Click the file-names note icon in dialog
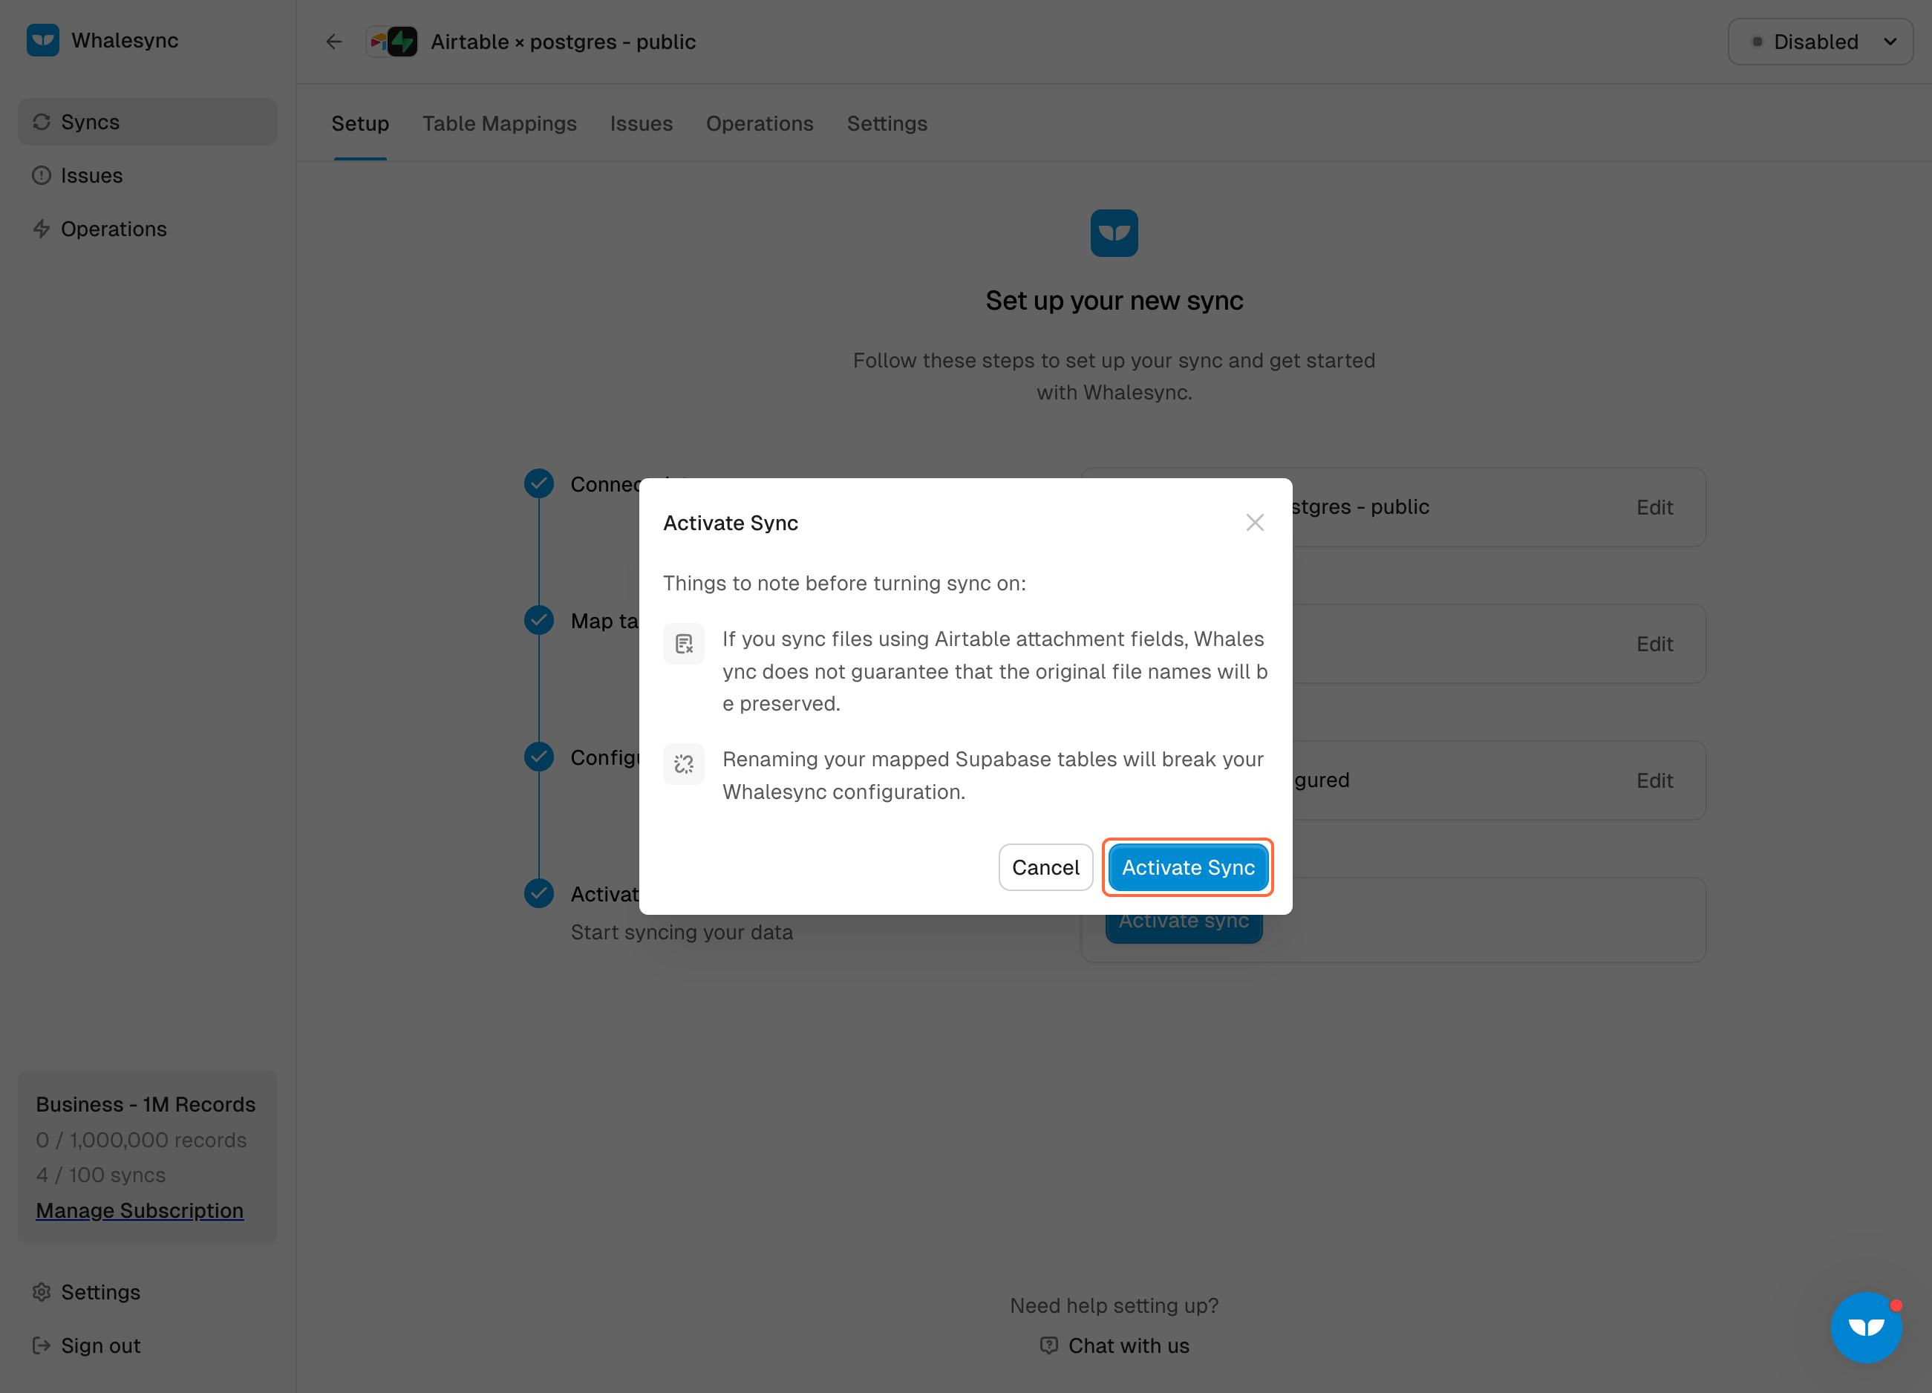 click(x=684, y=644)
